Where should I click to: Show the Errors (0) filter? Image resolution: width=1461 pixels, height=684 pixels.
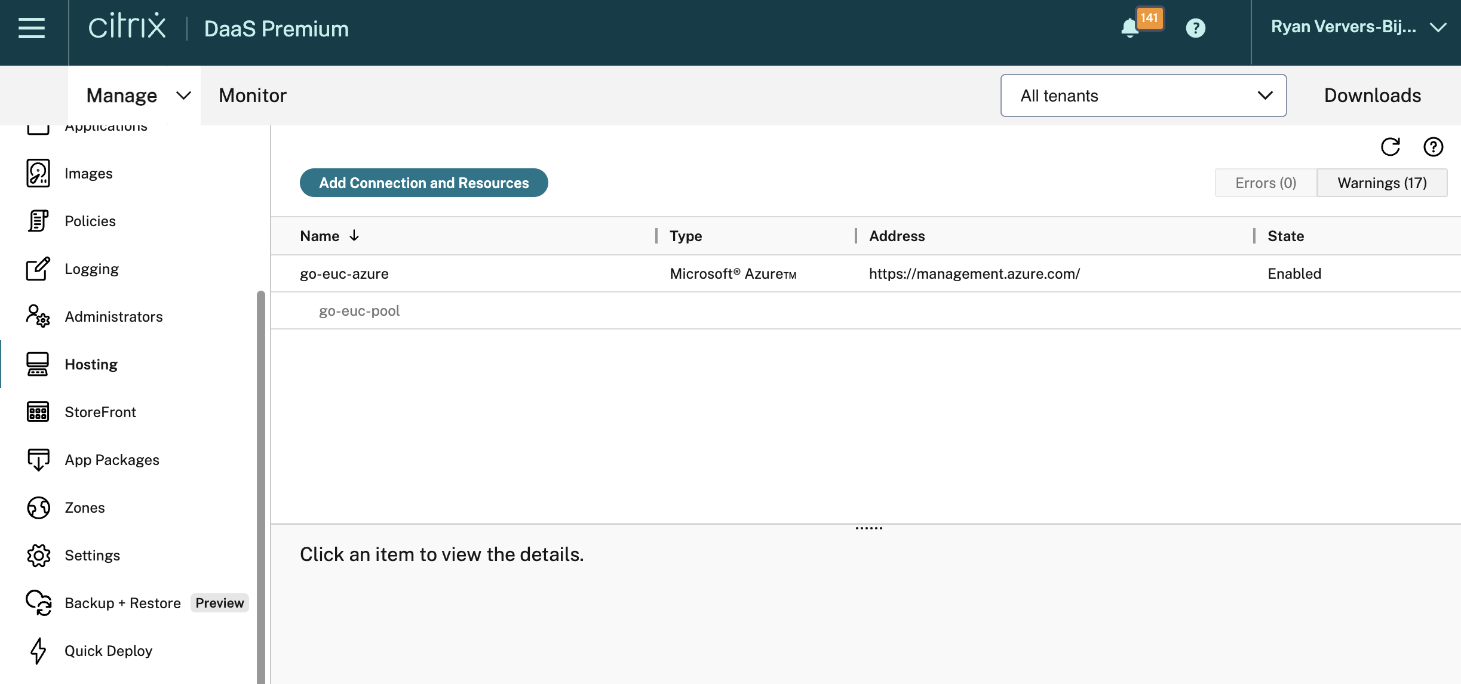coord(1266,183)
